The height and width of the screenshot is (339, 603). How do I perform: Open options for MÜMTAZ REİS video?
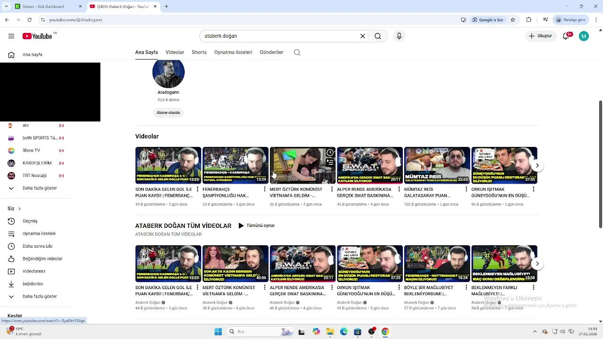466,189
